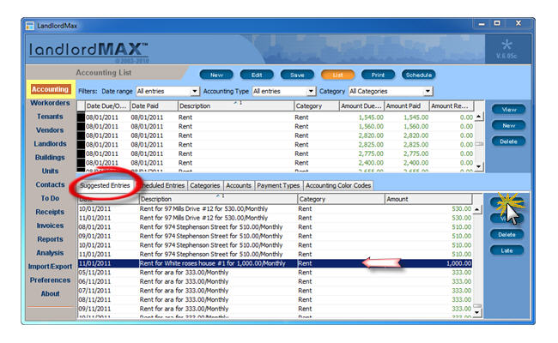Click the New toolbar button

click(x=216, y=75)
